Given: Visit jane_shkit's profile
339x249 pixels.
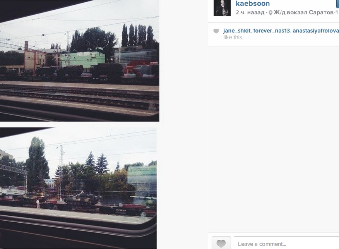Looking at the screenshot, I should pos(237,31).
